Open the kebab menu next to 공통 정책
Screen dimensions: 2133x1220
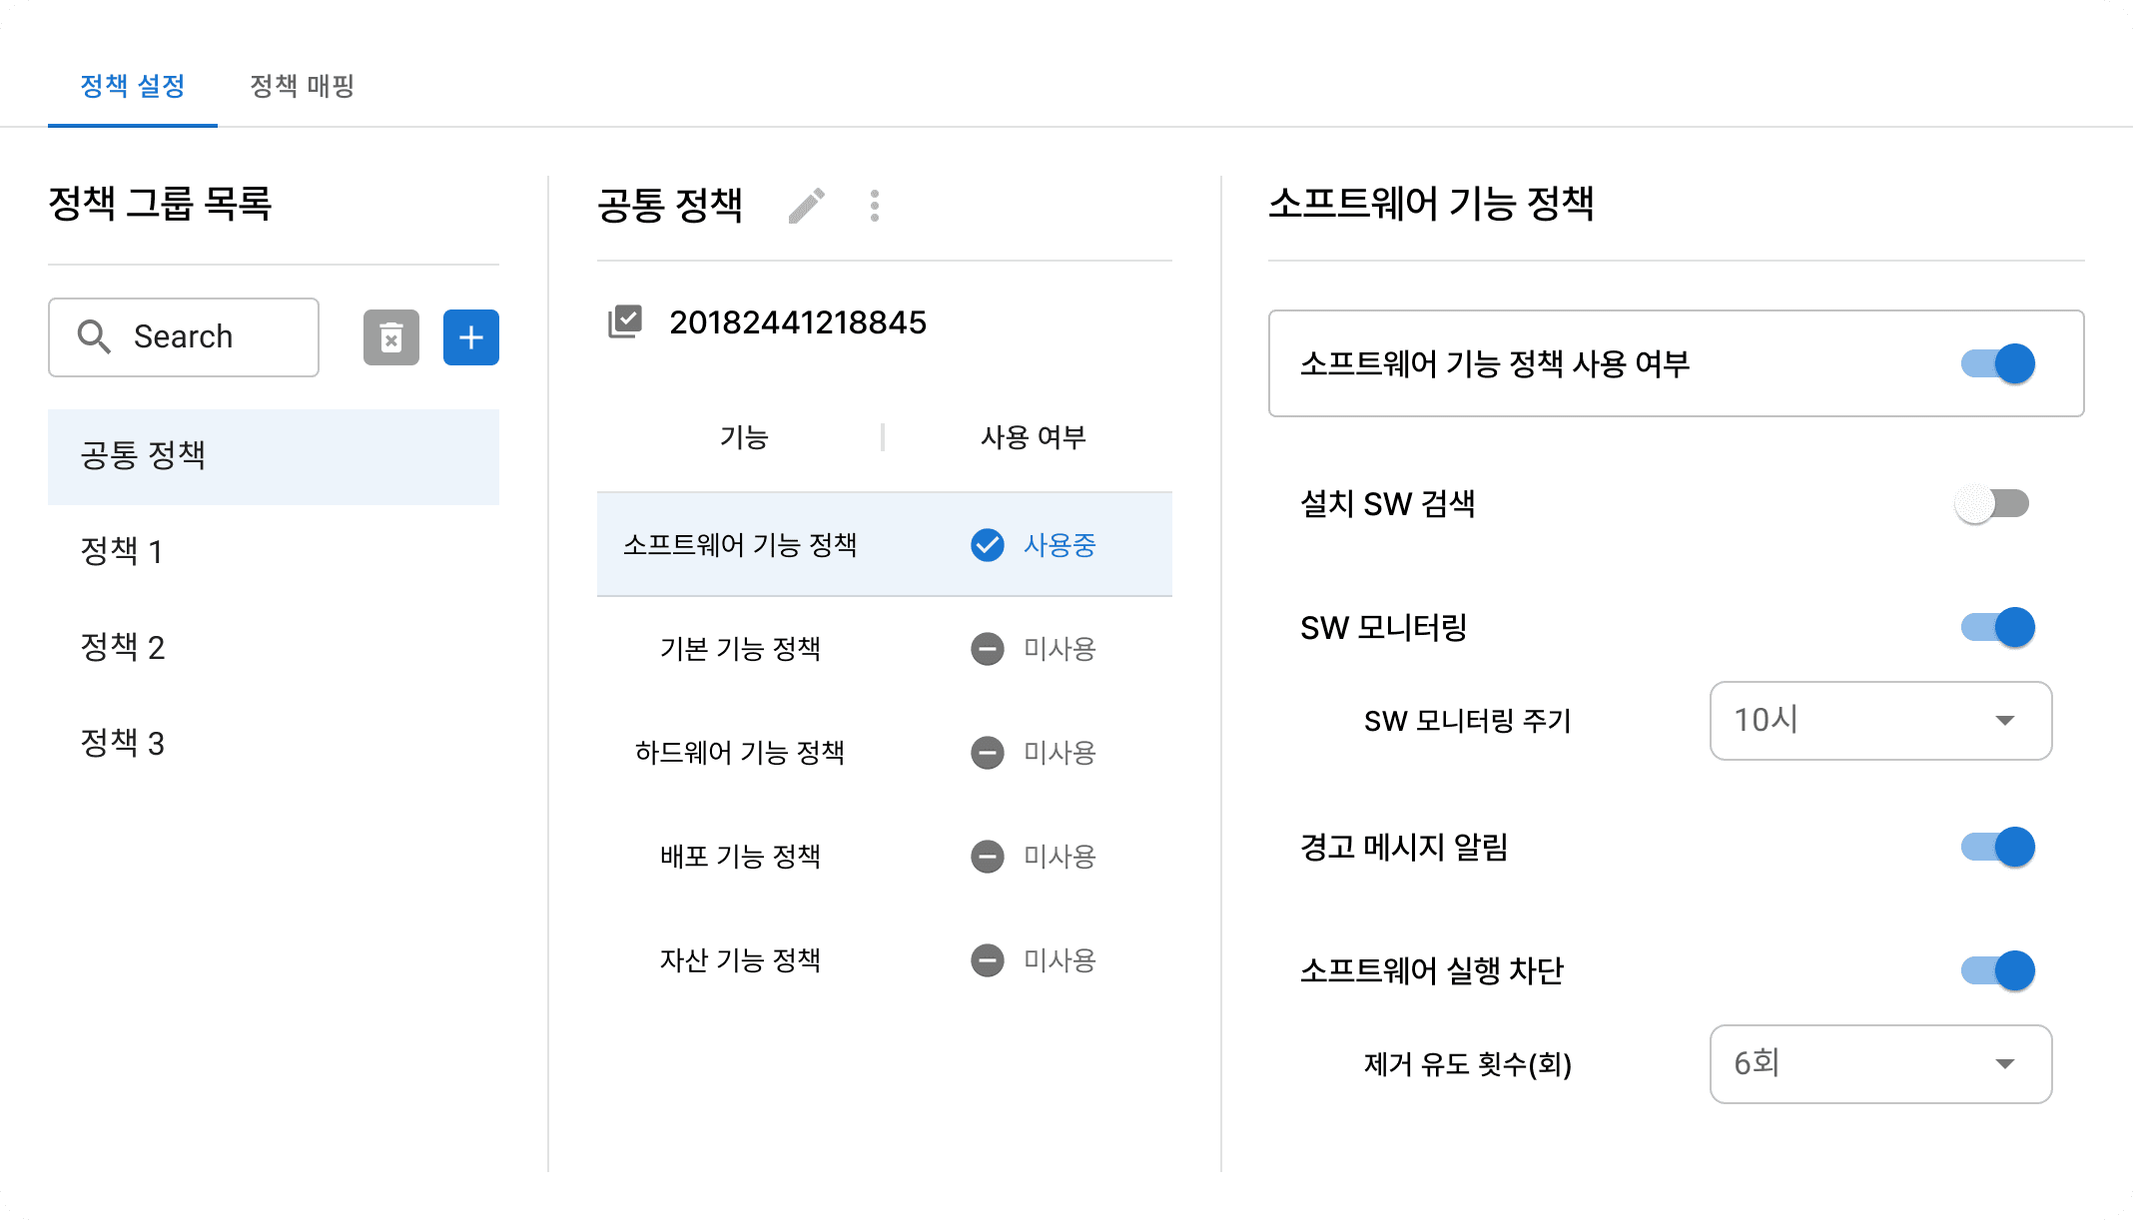[x=874, y=205]
